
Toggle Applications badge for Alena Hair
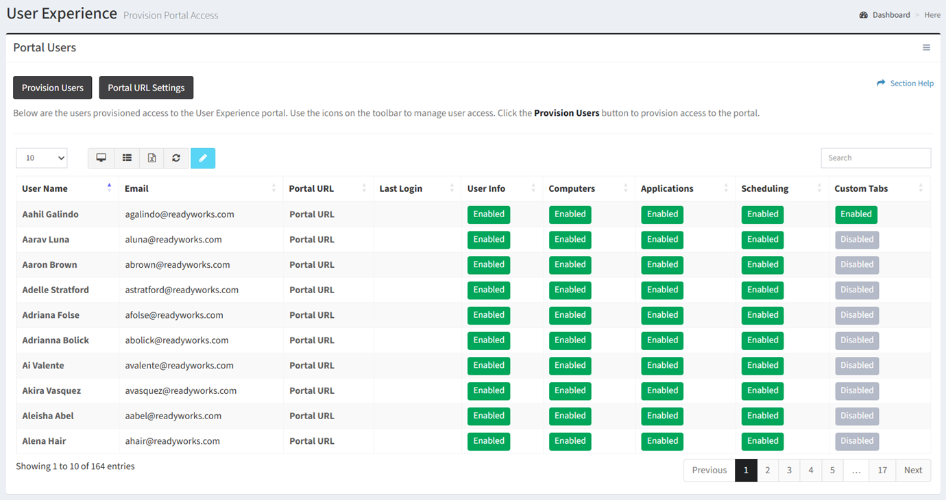(x=662, y=441)
